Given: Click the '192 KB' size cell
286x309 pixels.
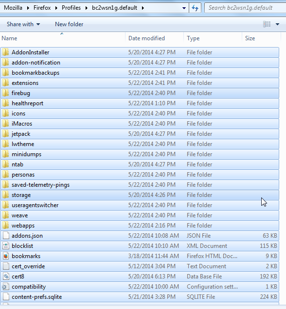Looking at the screenshot, I should [x=268, y=276].
